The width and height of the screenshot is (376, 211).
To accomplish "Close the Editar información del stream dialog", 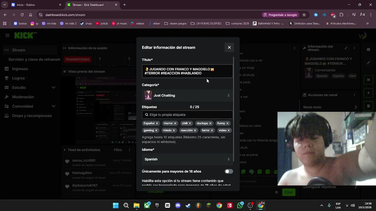I will tap(229, 47).
